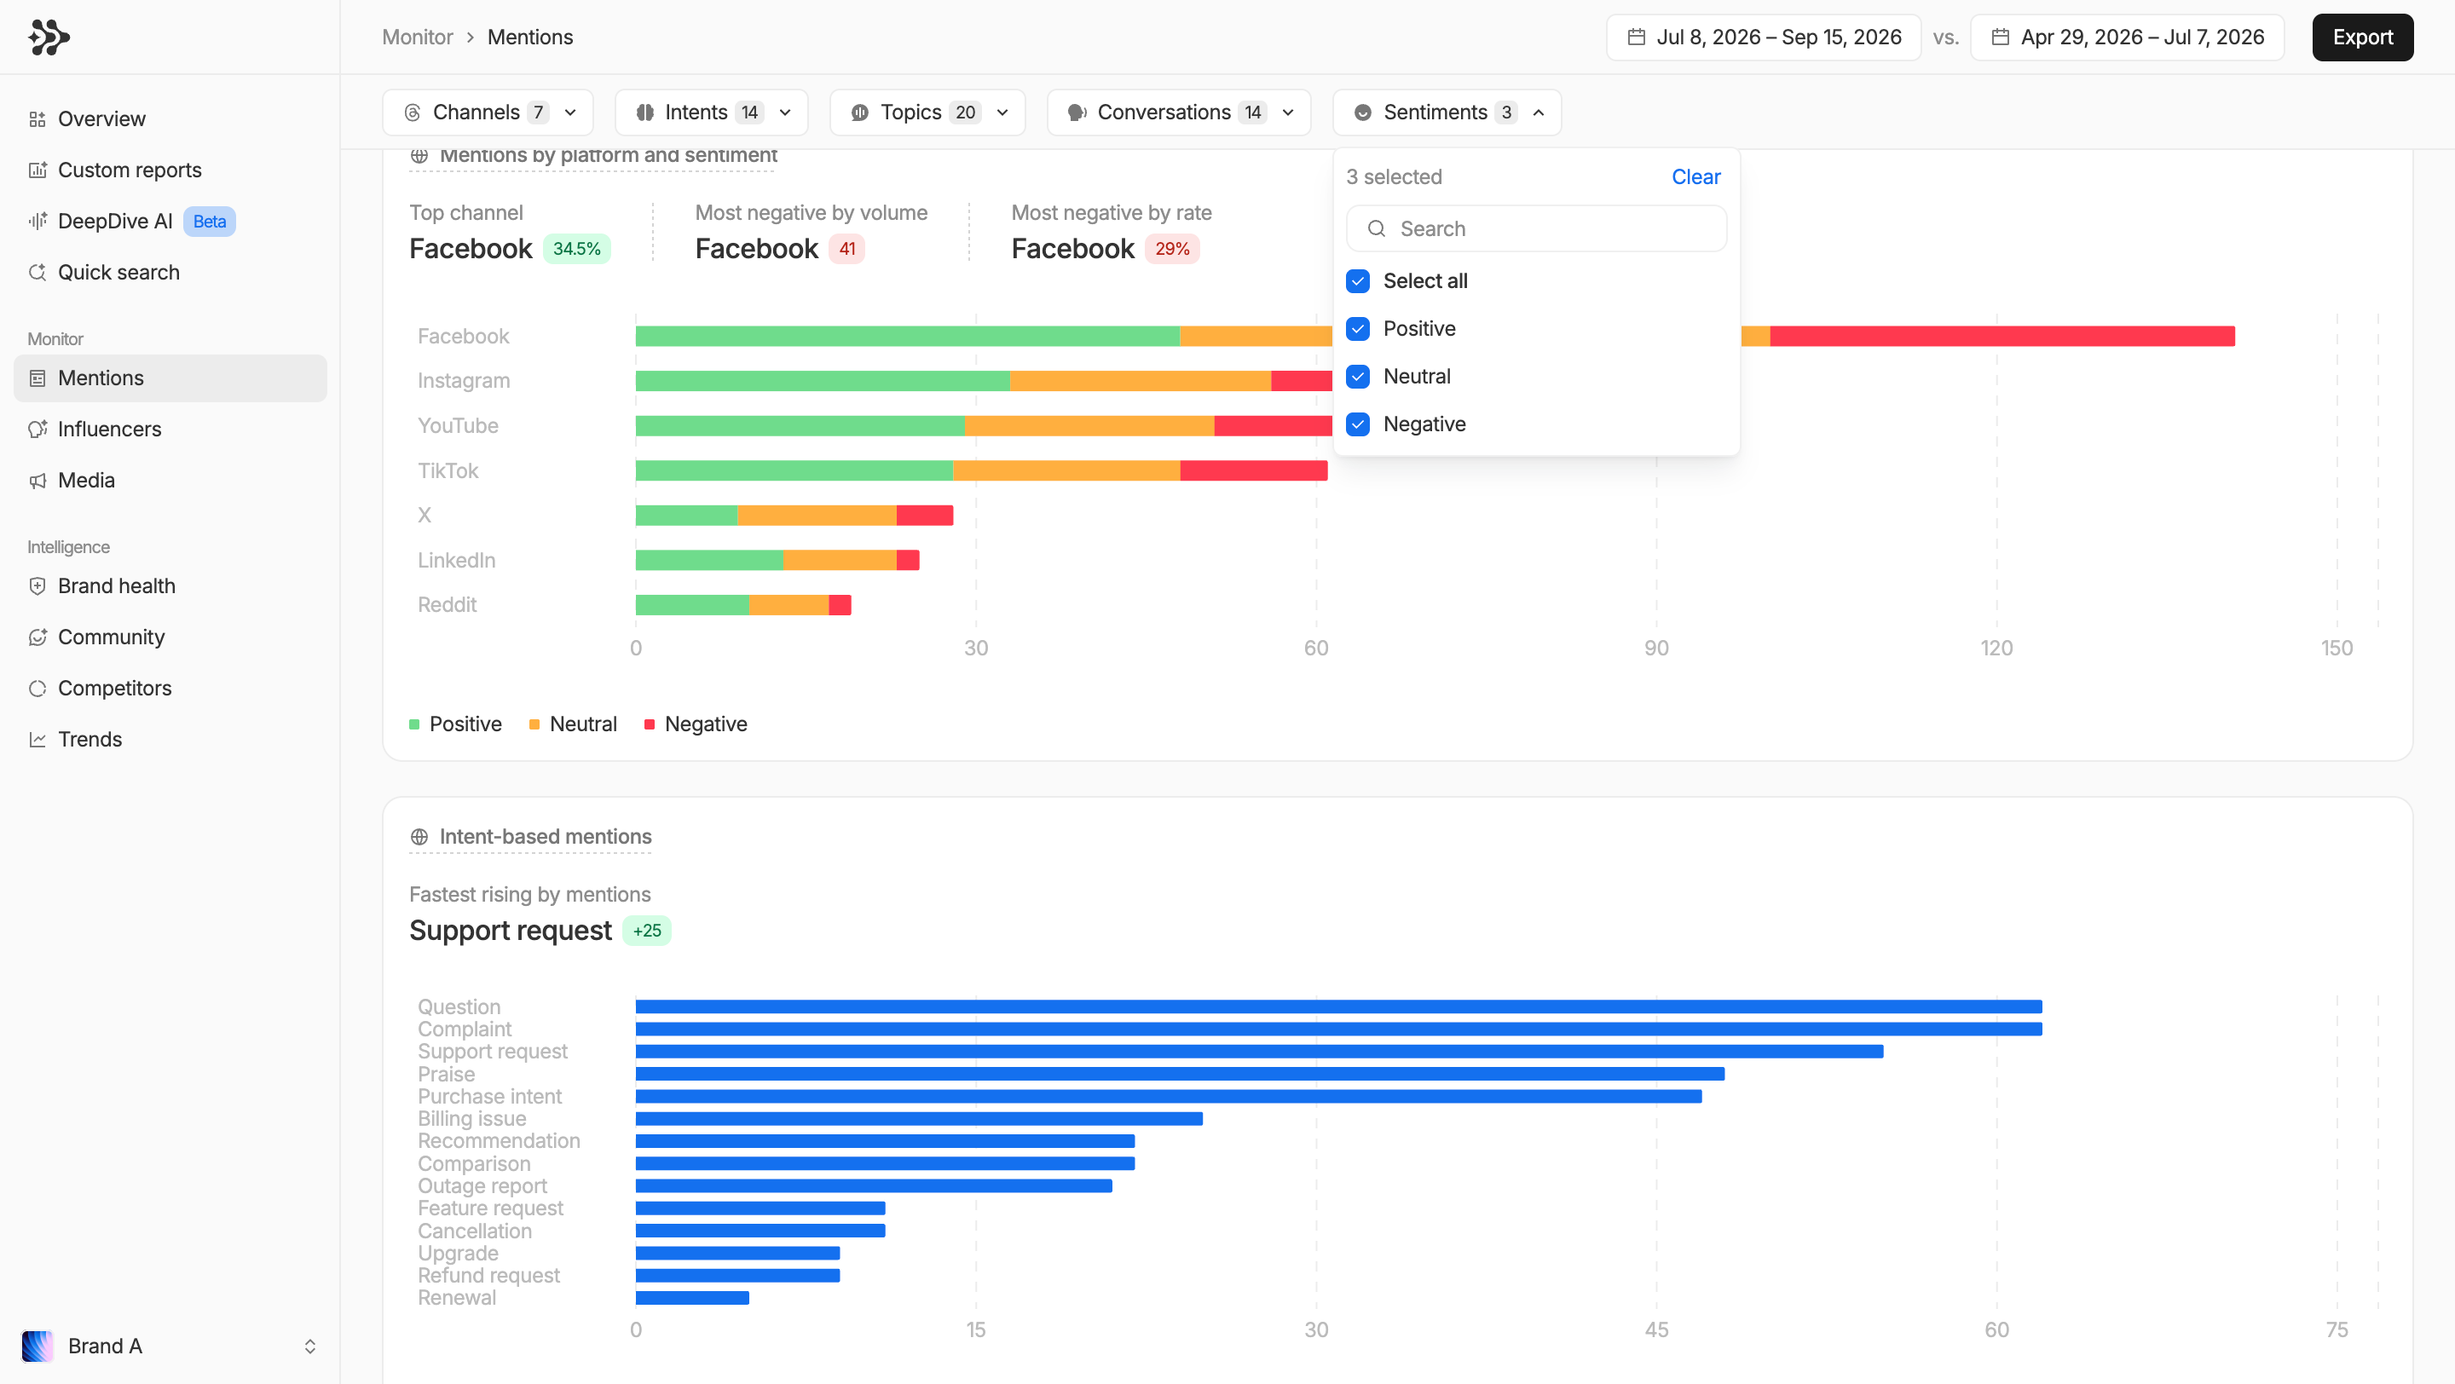This screenshot has height=1384, width=2455.
Task: Open DeepDive AI Beta page
Action: [170, 221]
